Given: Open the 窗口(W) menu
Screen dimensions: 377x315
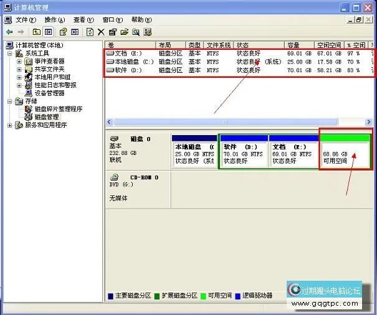Looking at the screenshot, I should [113, 20].
